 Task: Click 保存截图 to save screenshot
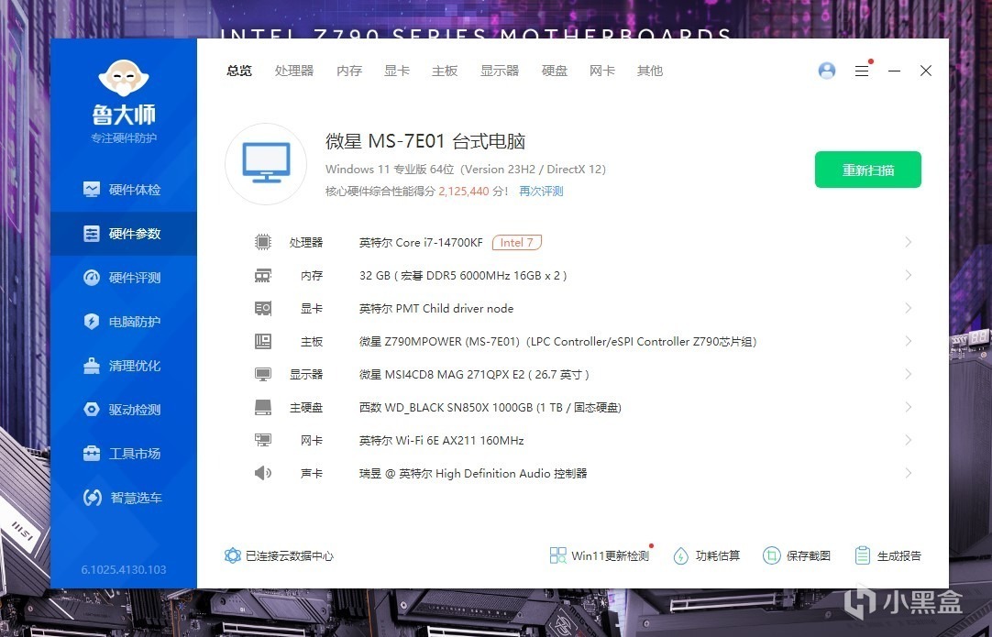(797, 555)
